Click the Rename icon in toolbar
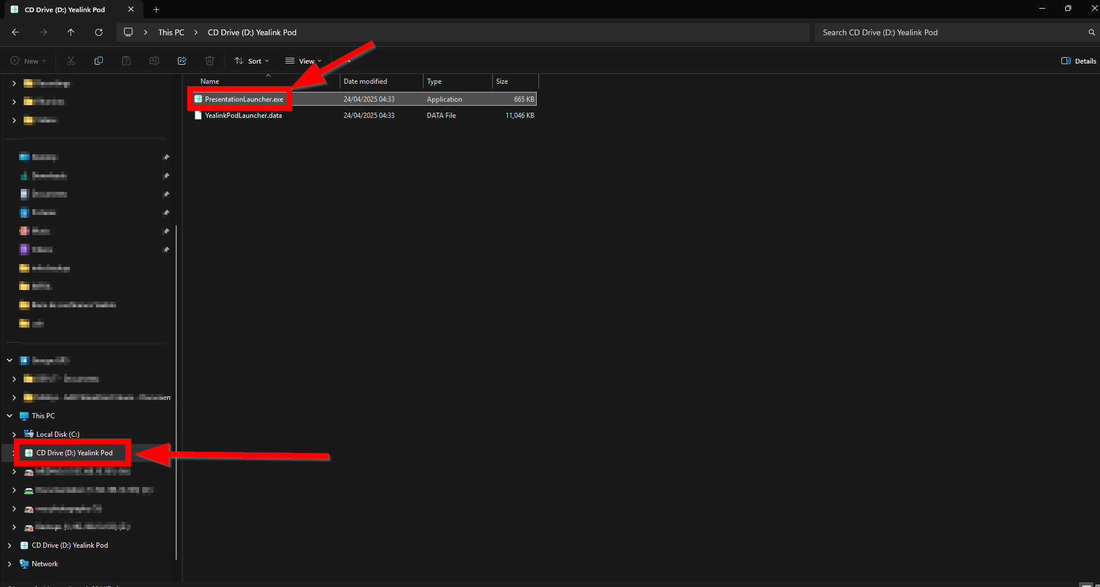This screenshot has height=587, width=1100. 154,61
